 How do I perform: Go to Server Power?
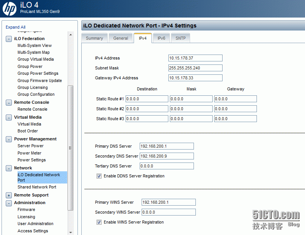(31, 146)
